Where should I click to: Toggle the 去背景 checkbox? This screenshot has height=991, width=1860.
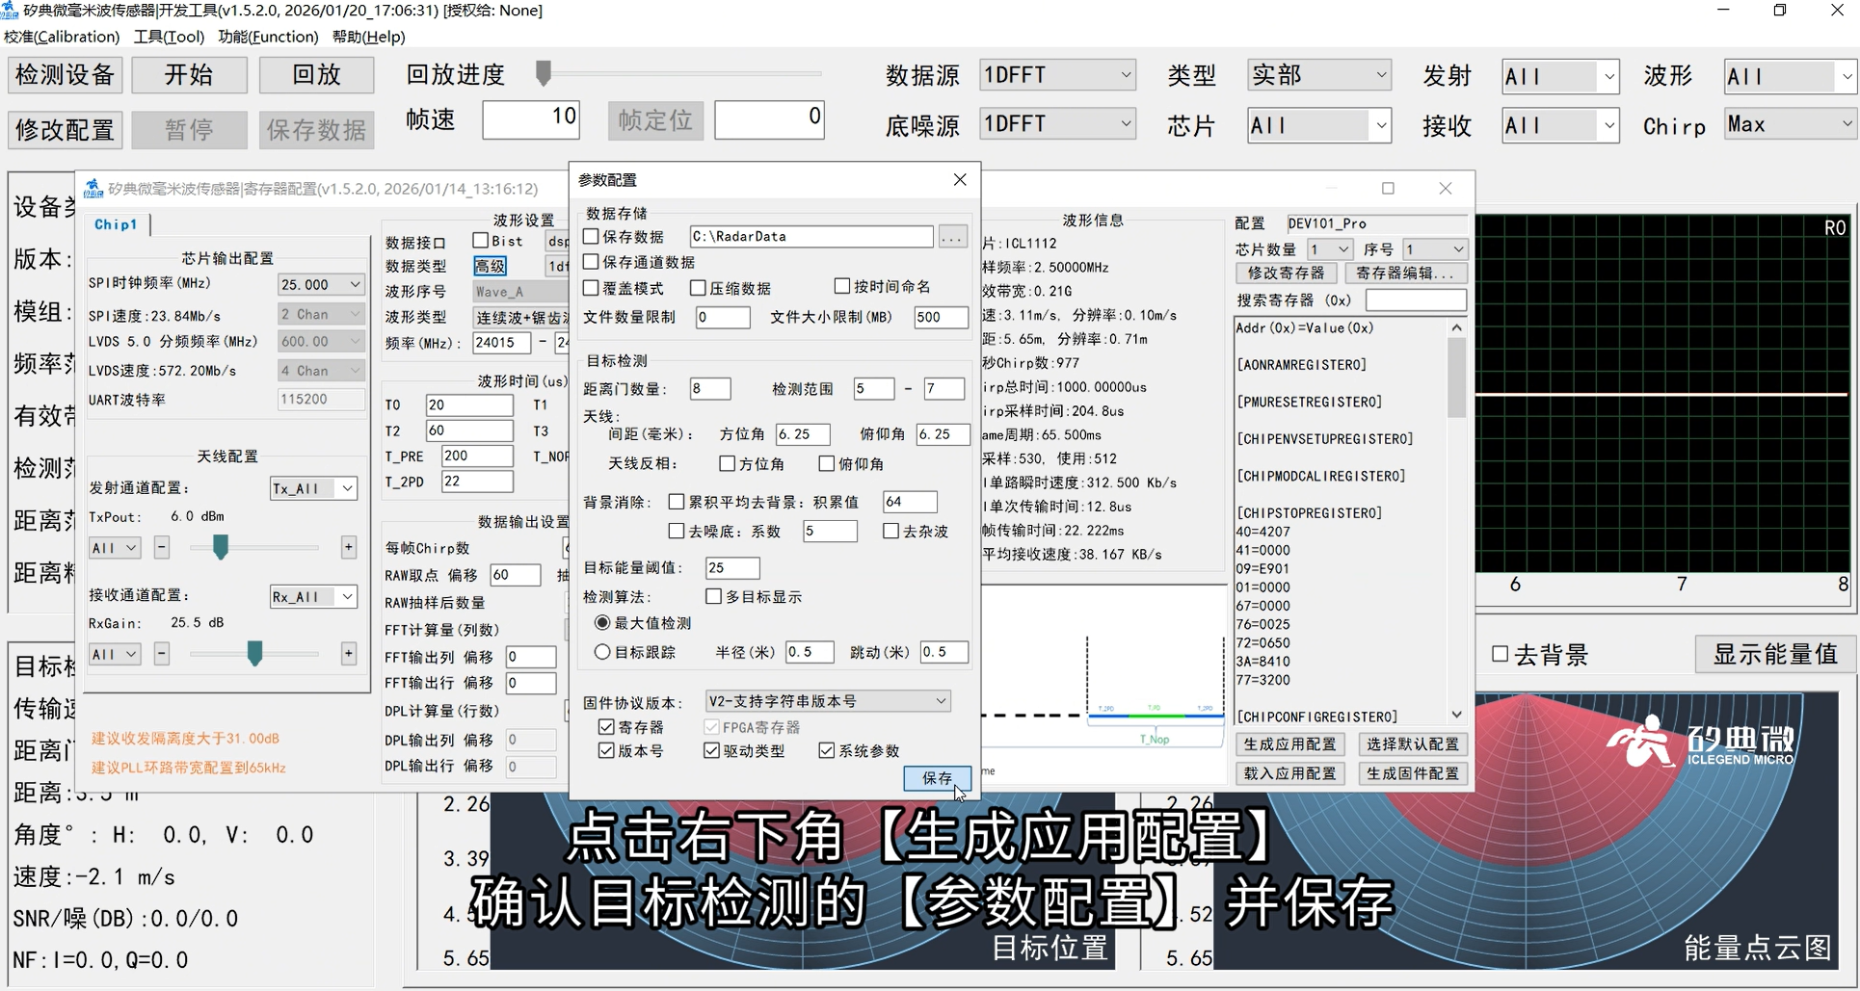point(1500,655)
